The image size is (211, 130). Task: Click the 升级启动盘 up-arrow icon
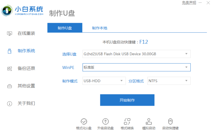105,121
